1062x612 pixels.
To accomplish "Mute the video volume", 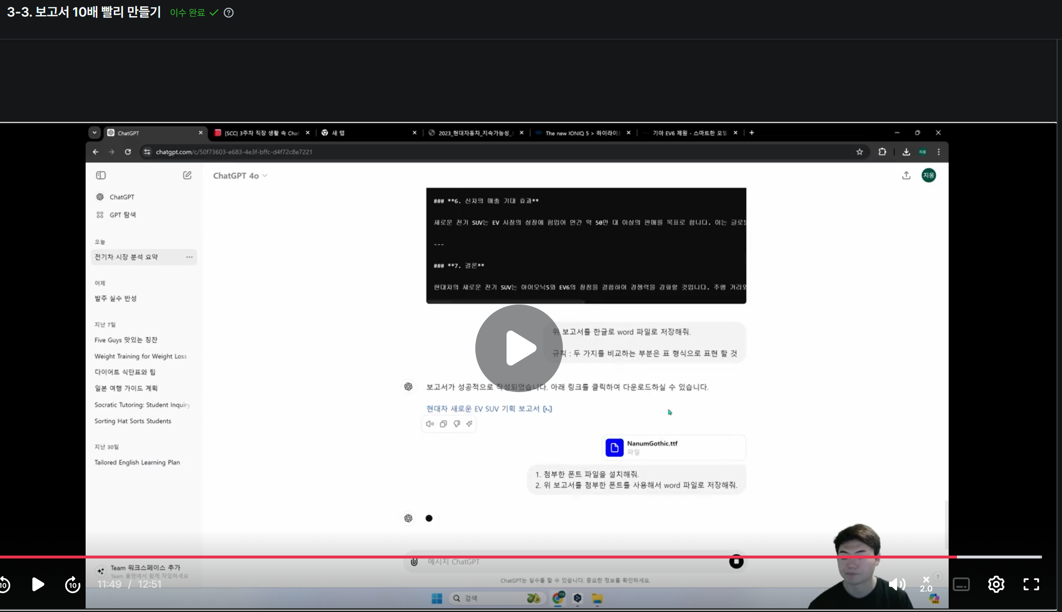I will click(897, 584).
